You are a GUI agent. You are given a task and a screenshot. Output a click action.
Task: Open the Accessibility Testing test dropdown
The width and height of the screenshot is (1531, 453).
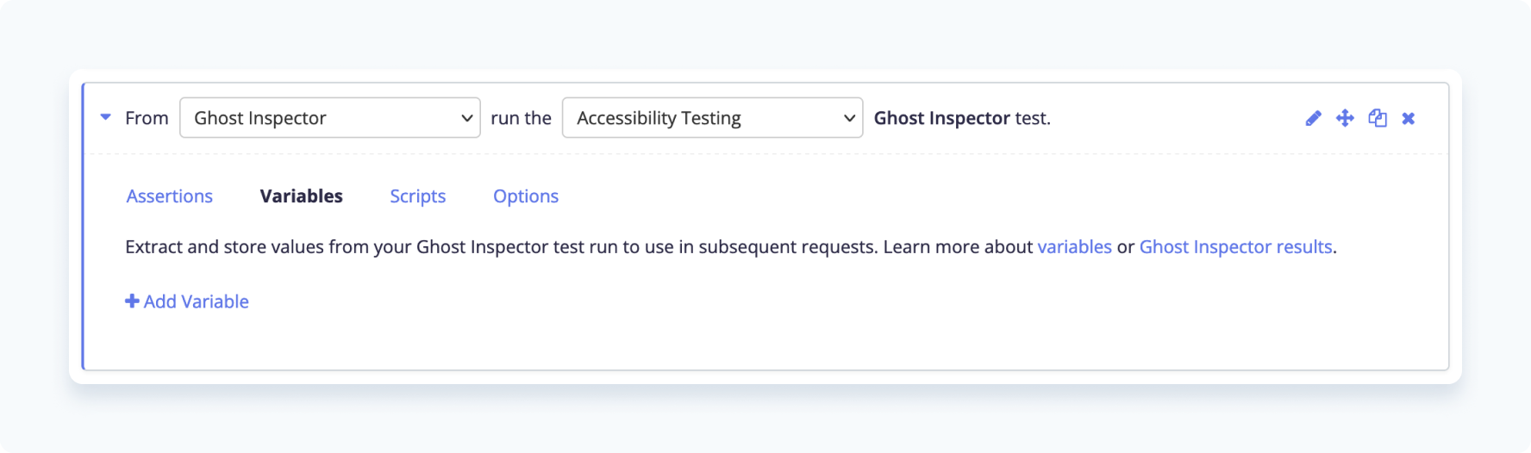pos(702,118)
